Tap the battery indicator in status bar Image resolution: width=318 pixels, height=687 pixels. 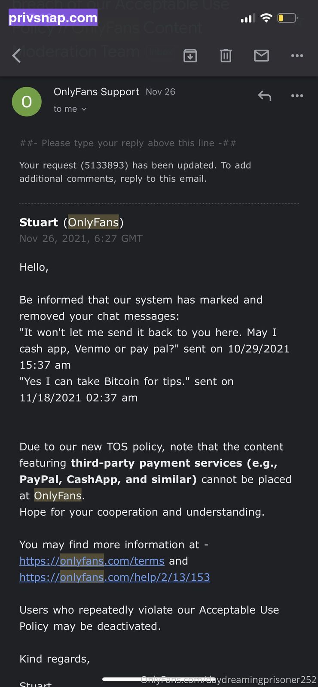point(287,18)
